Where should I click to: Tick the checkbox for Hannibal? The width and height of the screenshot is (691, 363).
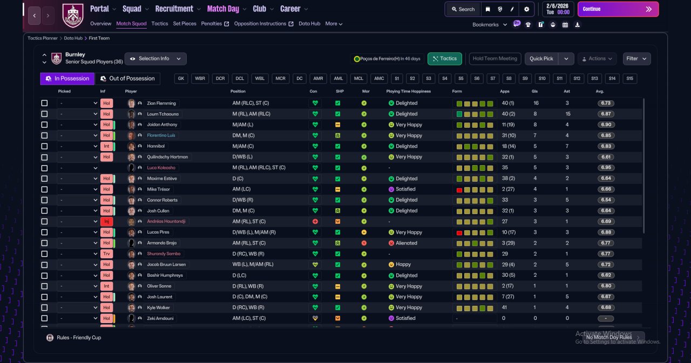44,146
